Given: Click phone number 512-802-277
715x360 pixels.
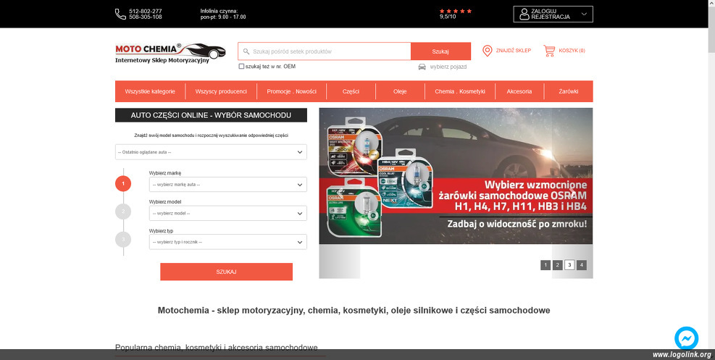Looking at the screenshot, I should pyautogui.click(x=146, y=12).
